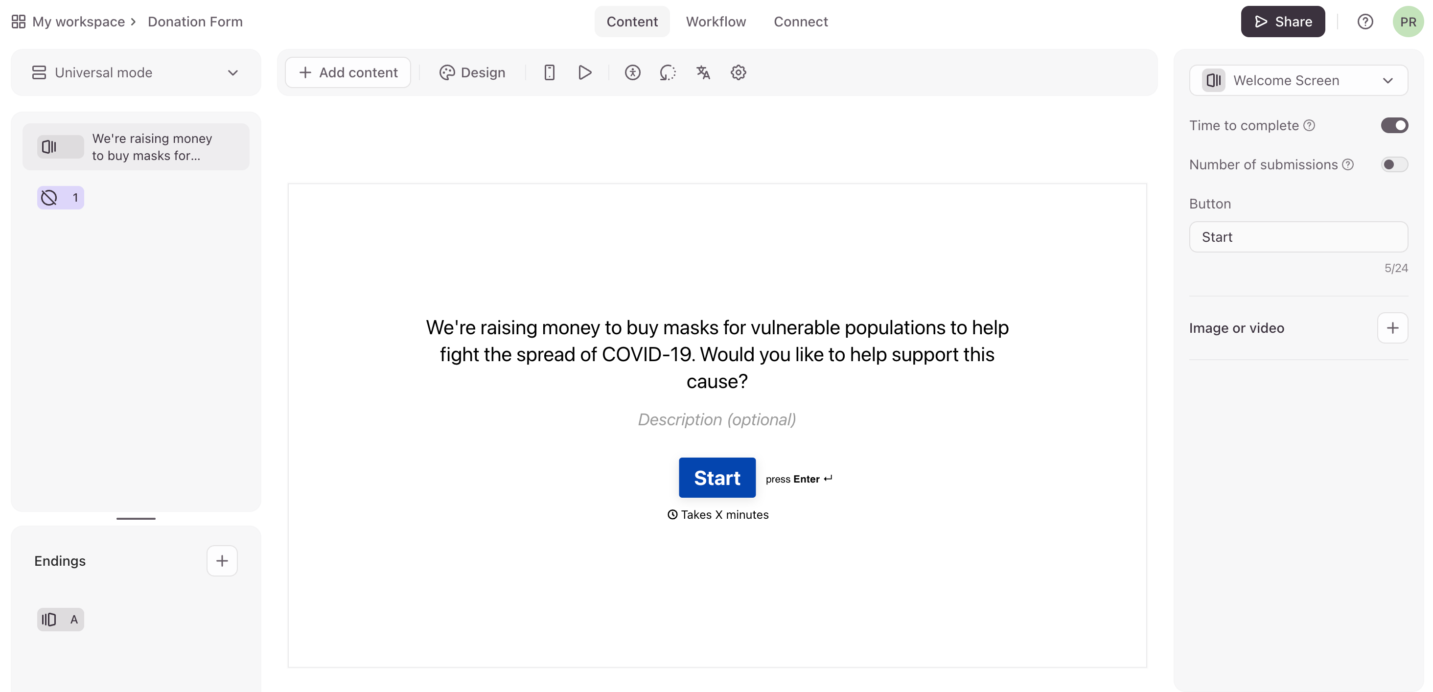Switch to the Connect tab
The image size is (1433, 692).
point(801,22)
